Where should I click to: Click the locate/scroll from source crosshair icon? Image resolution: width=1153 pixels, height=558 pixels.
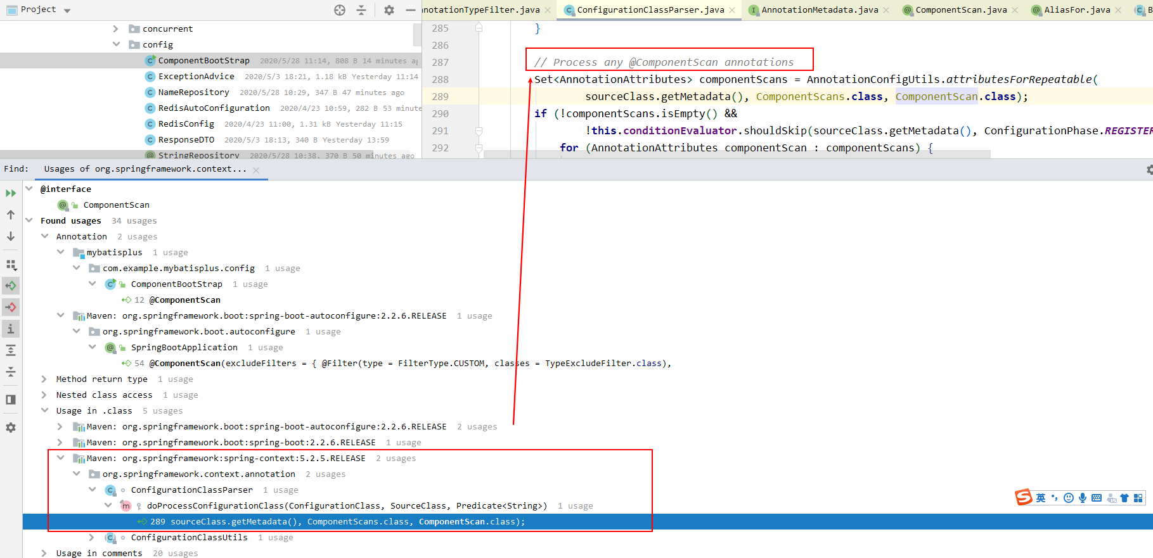pyautogui.click(x=340, y=10)
